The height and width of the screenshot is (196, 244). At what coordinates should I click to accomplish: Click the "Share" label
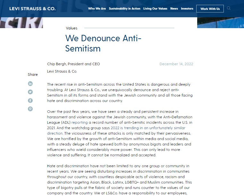33,74
